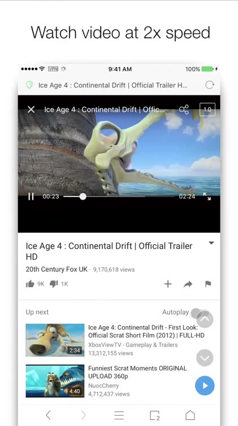The width and height of the screenshot is (238, 426).
Task: Tap the floating down chevron button
Action: (205, 358)
